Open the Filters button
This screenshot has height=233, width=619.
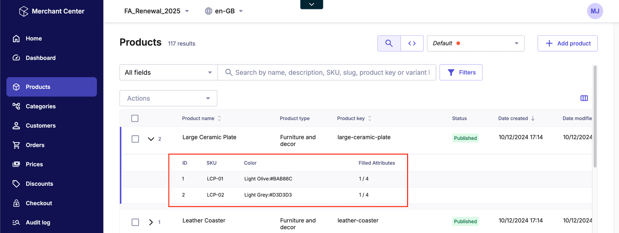(461, 73)
